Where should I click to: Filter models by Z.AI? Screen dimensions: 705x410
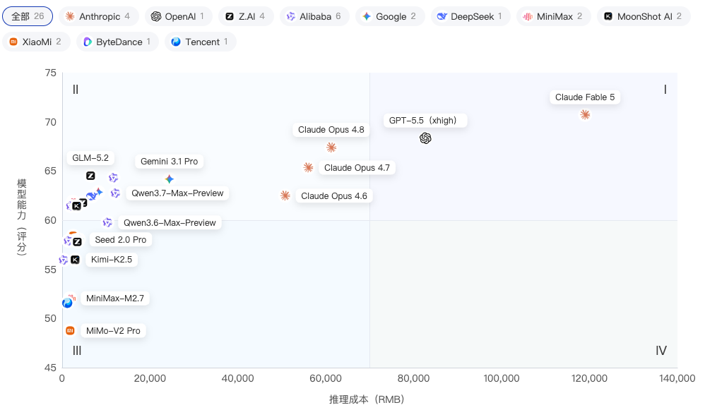(246, 17)
